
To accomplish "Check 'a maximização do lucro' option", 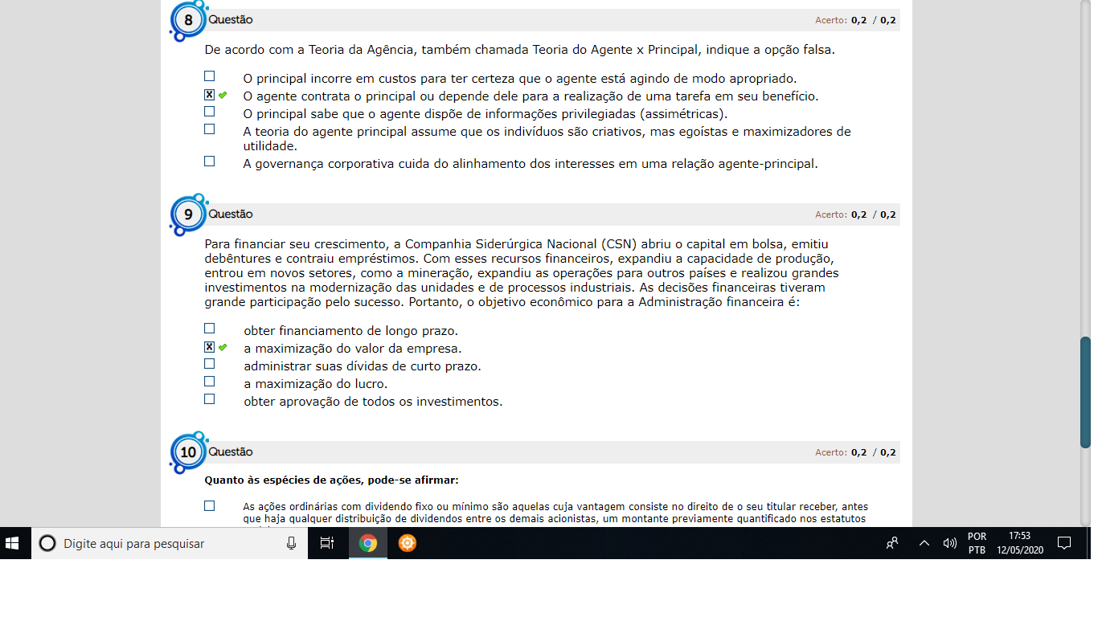I will coord(210,382).
